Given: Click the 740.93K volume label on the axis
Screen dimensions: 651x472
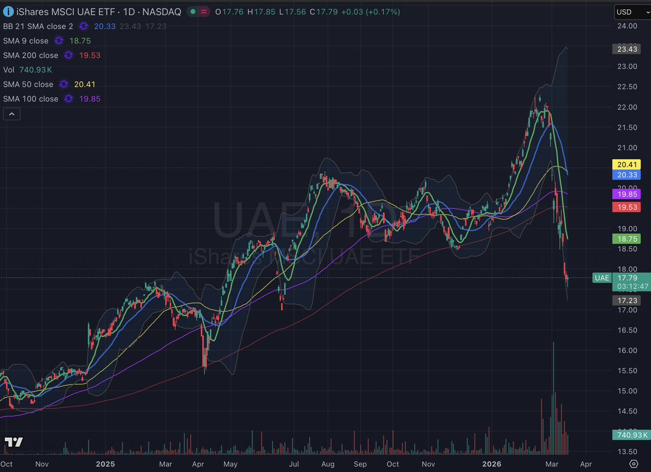Looking at the screenshot, I should tap(632, 435).
